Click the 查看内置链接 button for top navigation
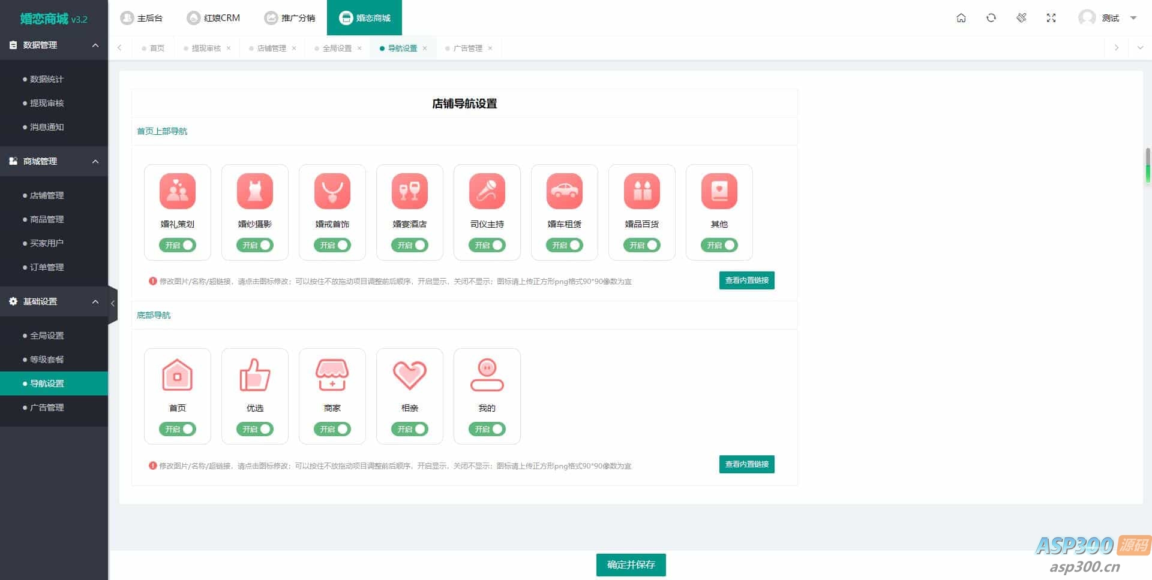The image size is (1152, 580). click(746, 280)
